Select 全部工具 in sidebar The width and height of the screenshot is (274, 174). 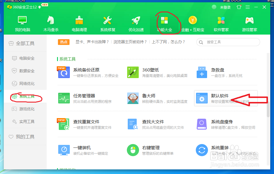(25, 43)
